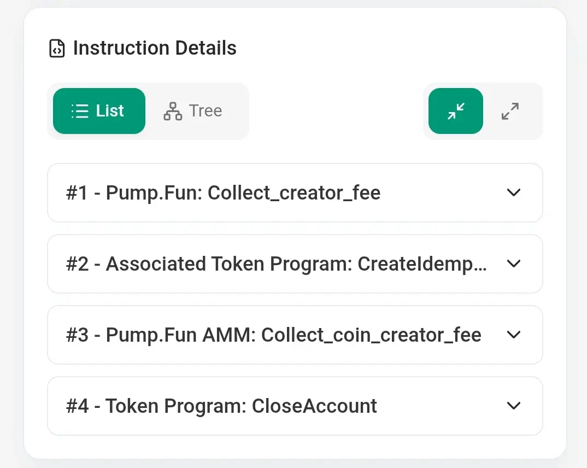The image size is (587, 468).
Task: Expand instruction #1 chevron
Action: [513, 192]
